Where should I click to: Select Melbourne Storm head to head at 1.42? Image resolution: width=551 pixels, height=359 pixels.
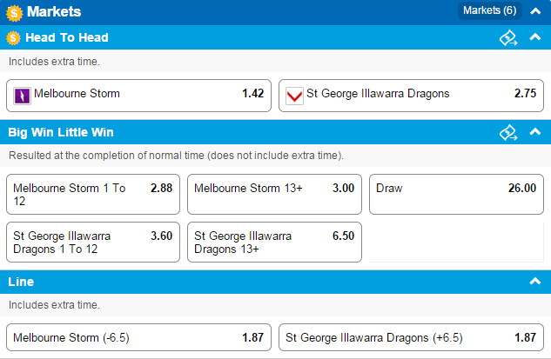(138, 96)
